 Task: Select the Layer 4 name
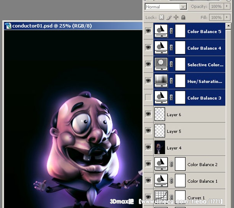[174, 148]
